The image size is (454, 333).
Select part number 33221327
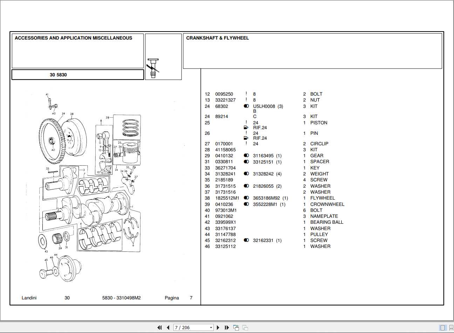[x=225, y=100]
